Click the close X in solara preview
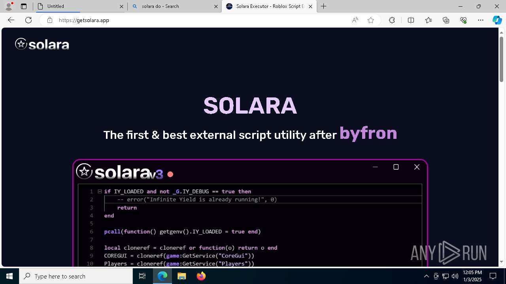The width and height of the screenshot is (506, 284). (x=417, y=167)
